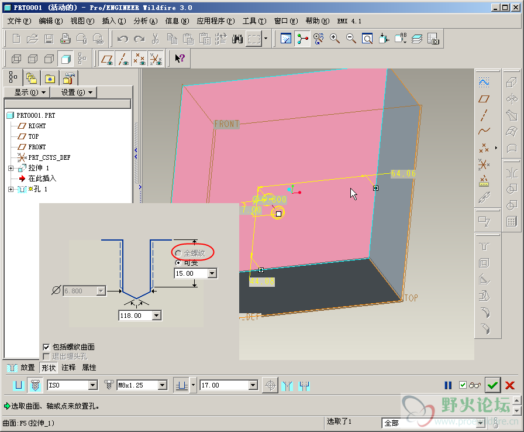
Task: Click the Refit view icon
Action: coord(367,39)
